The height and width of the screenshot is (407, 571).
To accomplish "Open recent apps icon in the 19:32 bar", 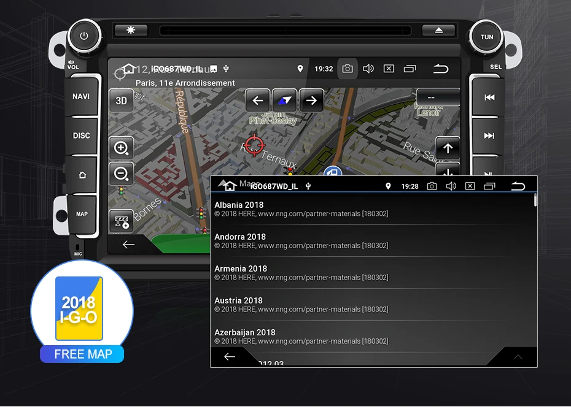I will pyautogui.click(x=410, y=69).
